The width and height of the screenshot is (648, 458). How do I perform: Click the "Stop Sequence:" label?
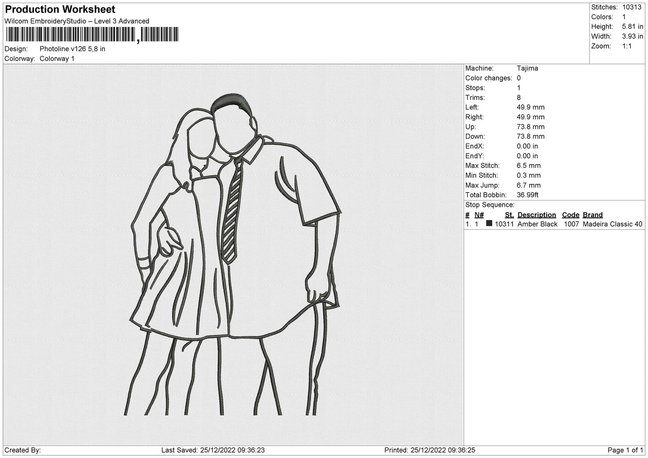tap(490, 205)
